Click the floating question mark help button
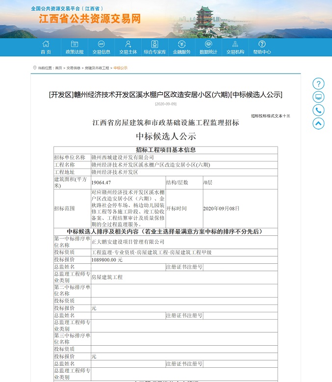This screenshot has height=382, width=332. pos(318,84)
